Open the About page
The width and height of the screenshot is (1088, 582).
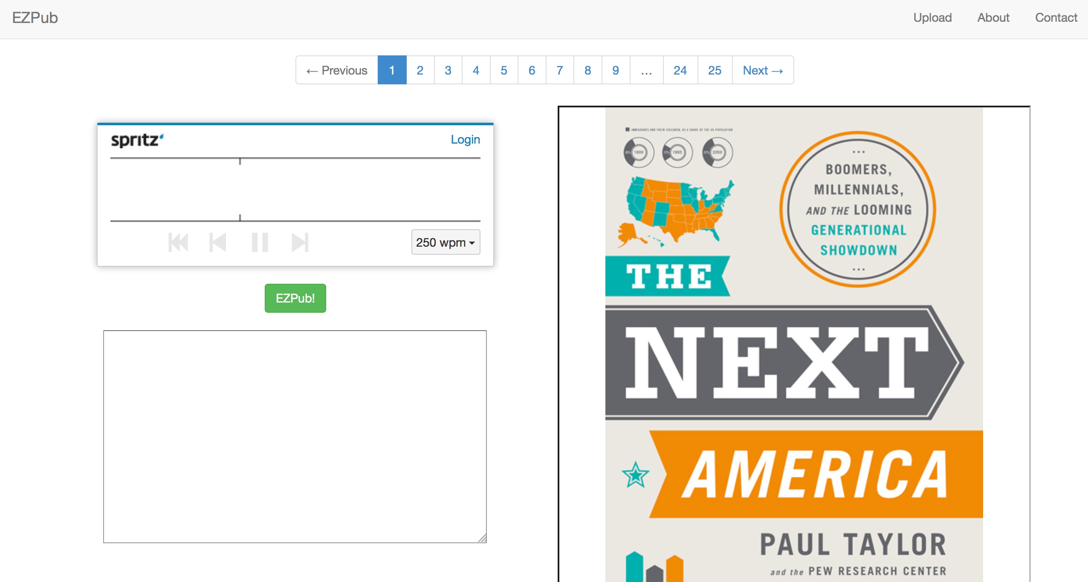point(993,18)
